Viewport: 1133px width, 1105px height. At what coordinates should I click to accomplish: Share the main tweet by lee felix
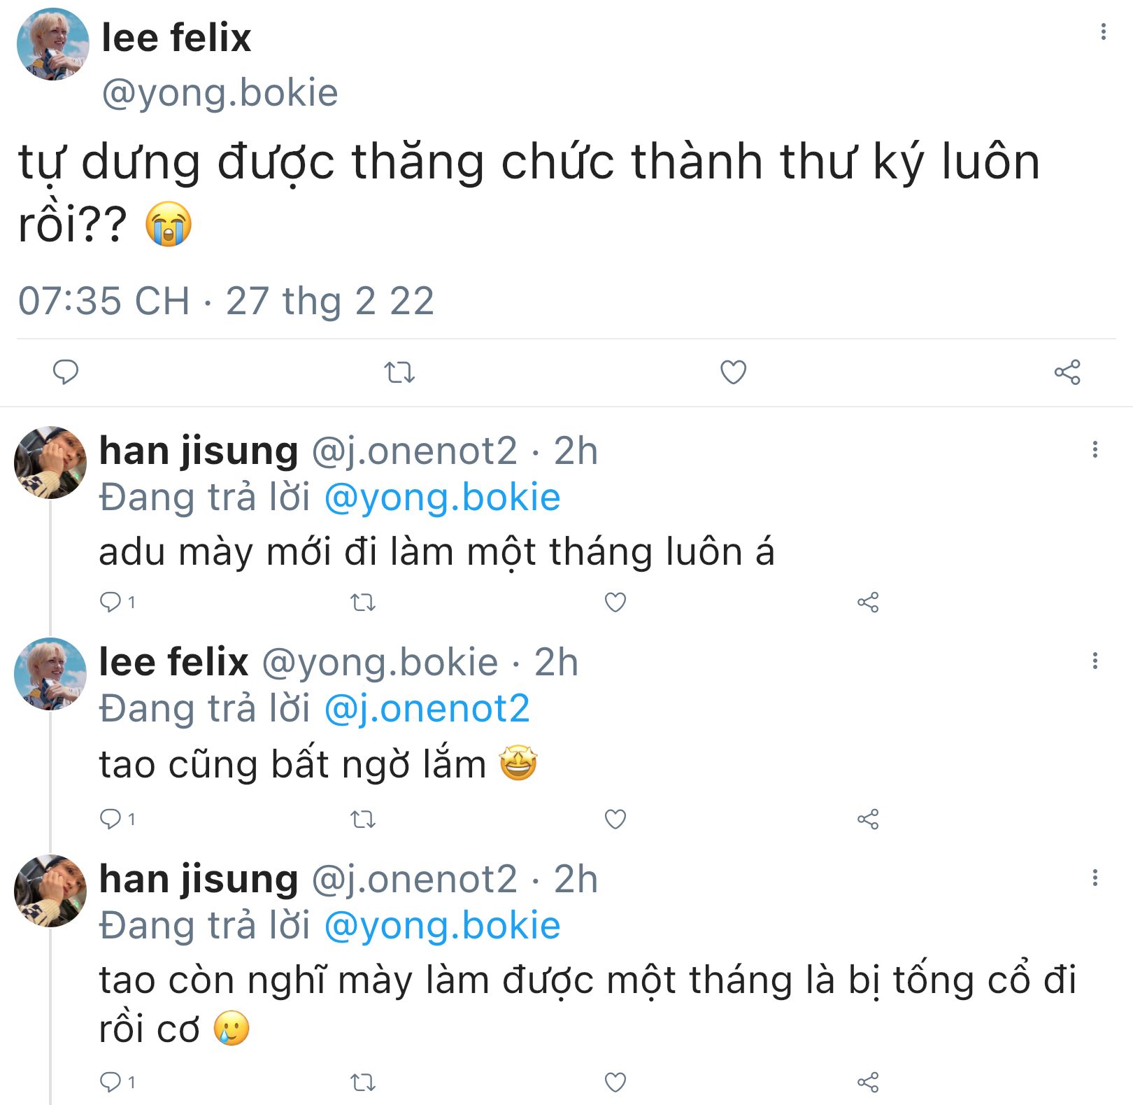1067,372
